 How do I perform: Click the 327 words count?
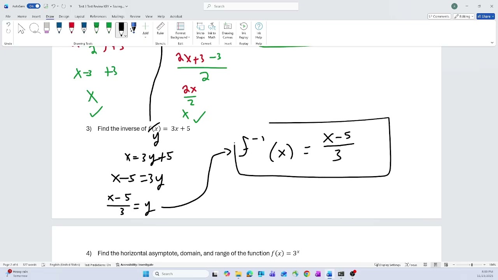point(30,265)
